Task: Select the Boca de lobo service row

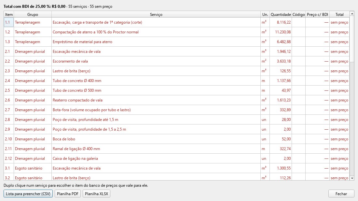Action: (x=176, y=139)
